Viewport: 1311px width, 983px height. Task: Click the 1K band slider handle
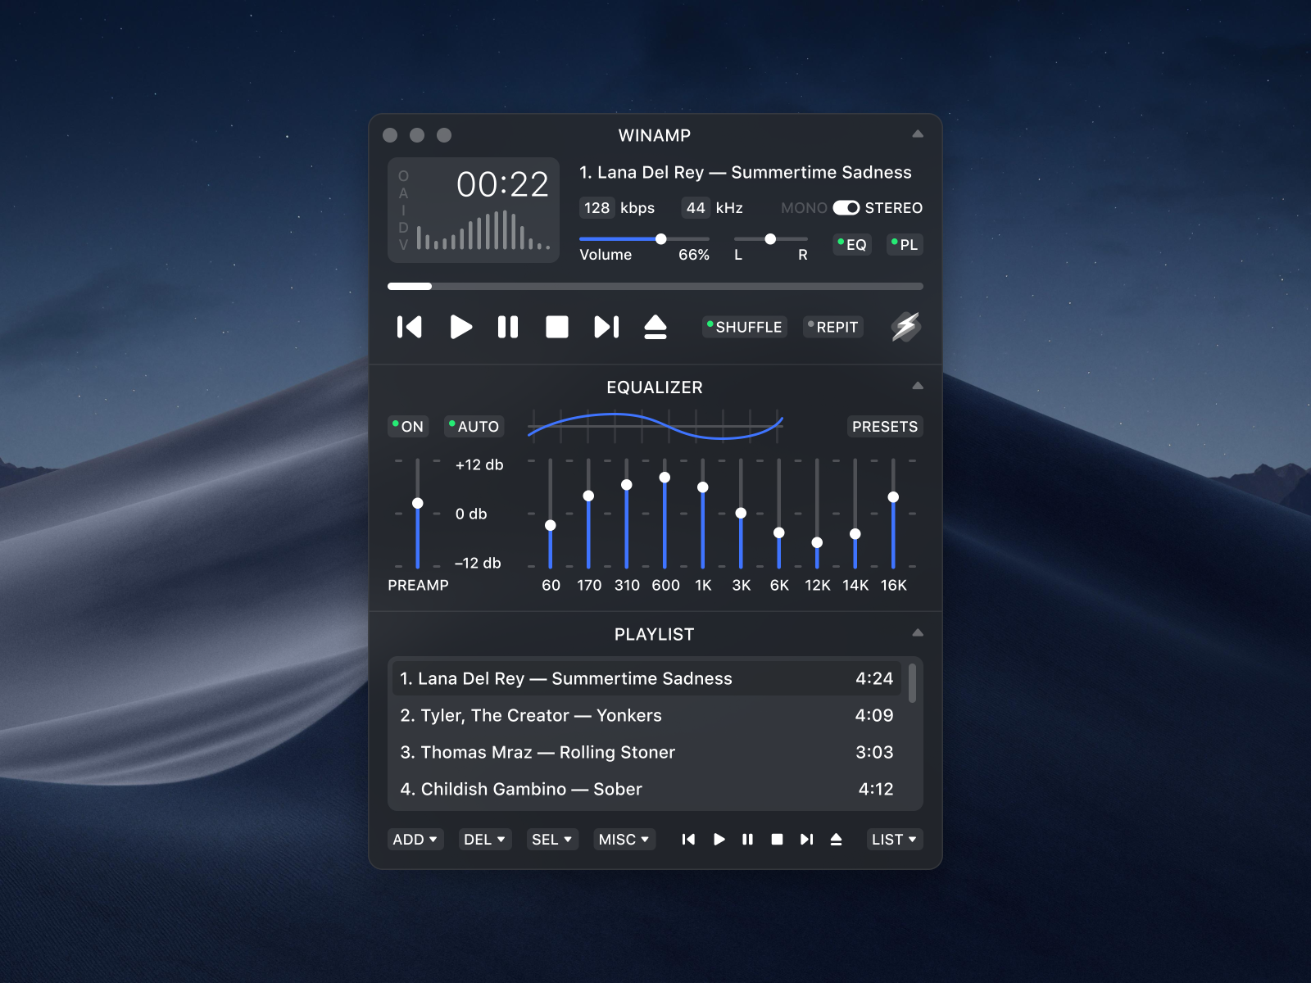coord(703,487)
